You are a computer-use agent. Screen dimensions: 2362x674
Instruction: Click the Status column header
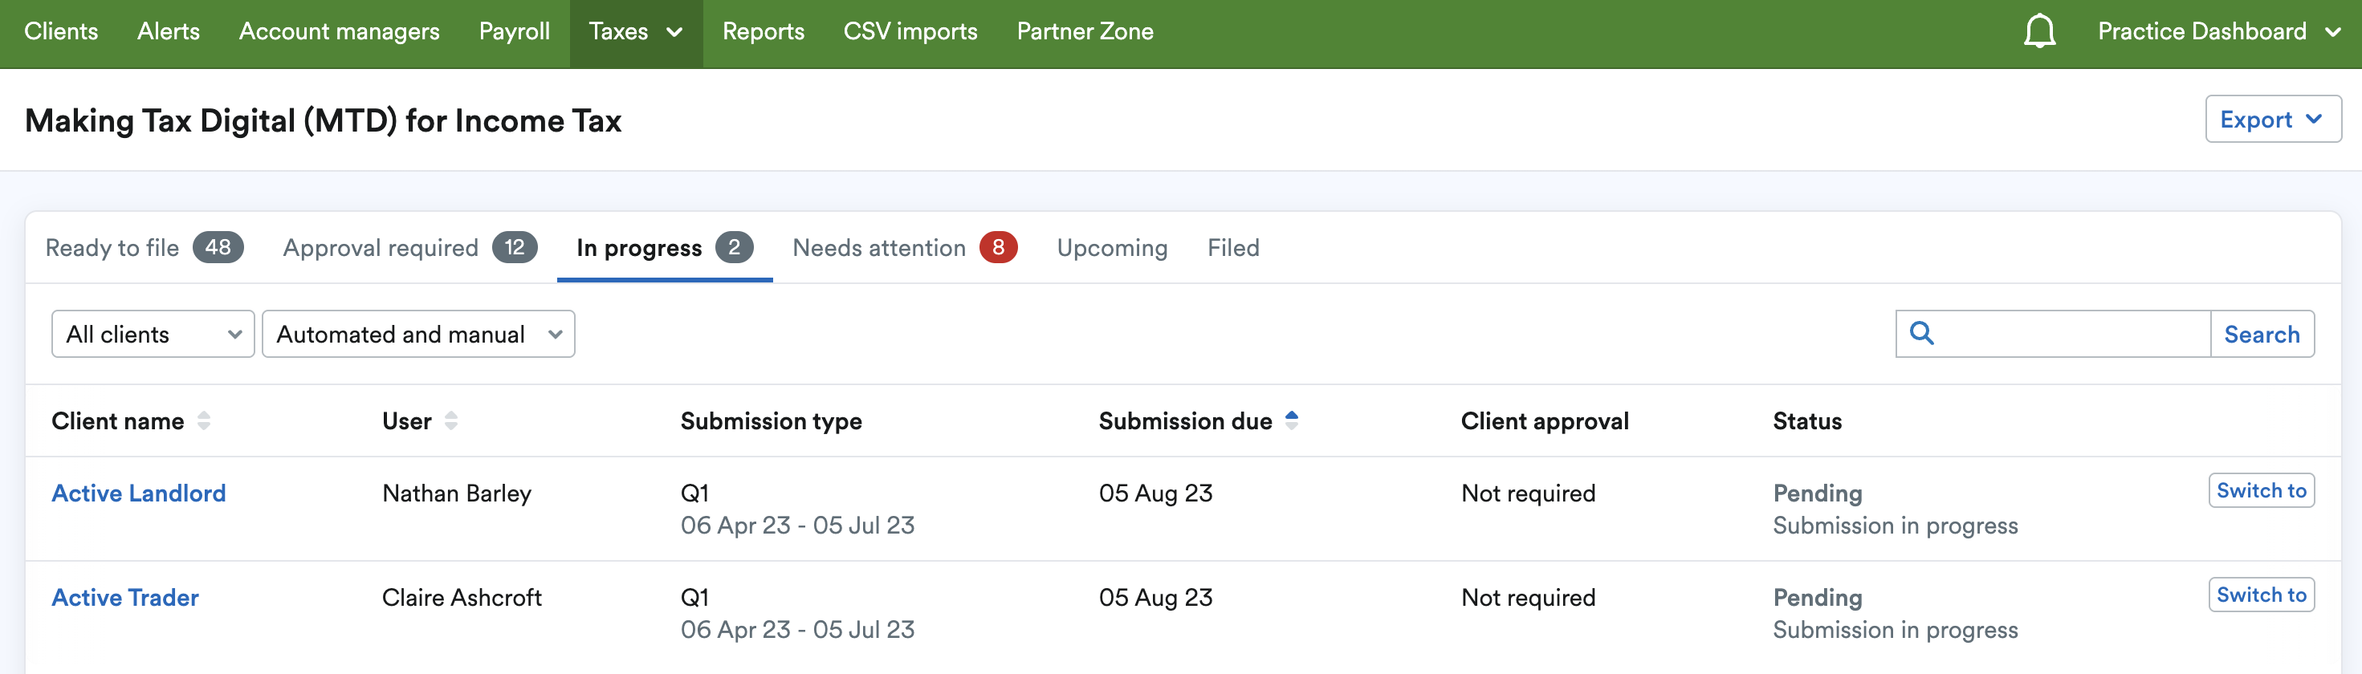1807,421
